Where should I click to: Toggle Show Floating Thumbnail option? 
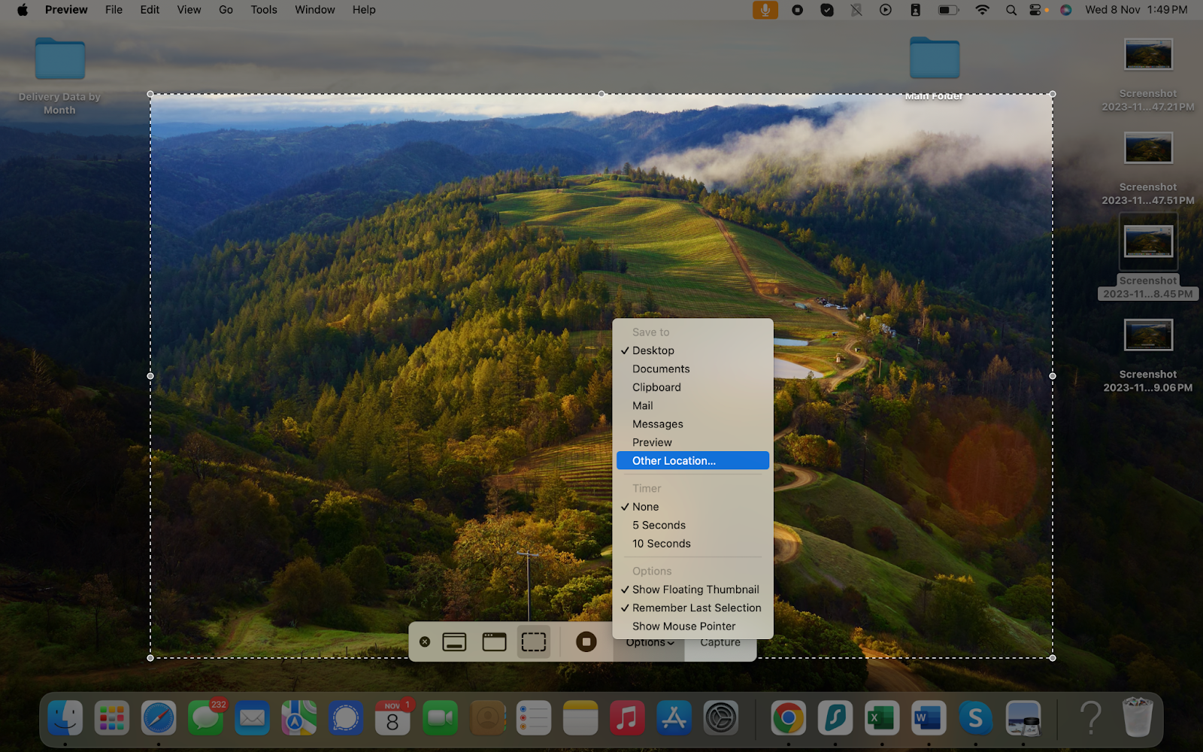(695, 590)
